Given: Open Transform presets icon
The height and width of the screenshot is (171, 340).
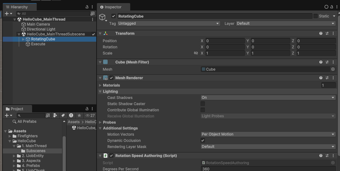Looking at the screenshot, I should [327, 33].
